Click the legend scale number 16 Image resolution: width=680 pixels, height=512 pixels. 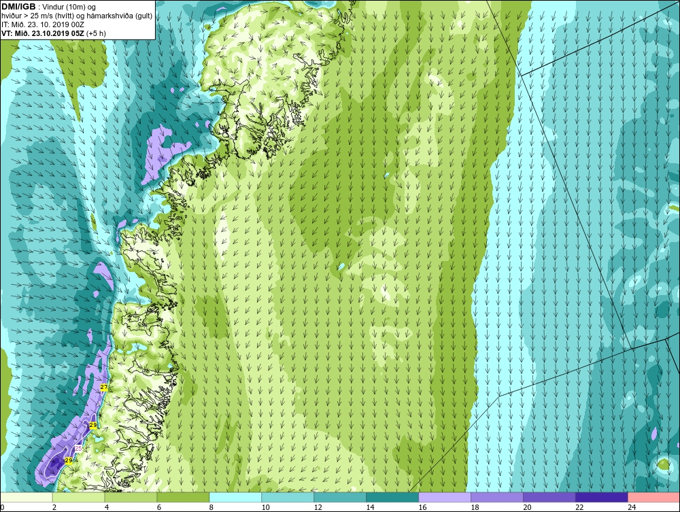click(422, 507)
